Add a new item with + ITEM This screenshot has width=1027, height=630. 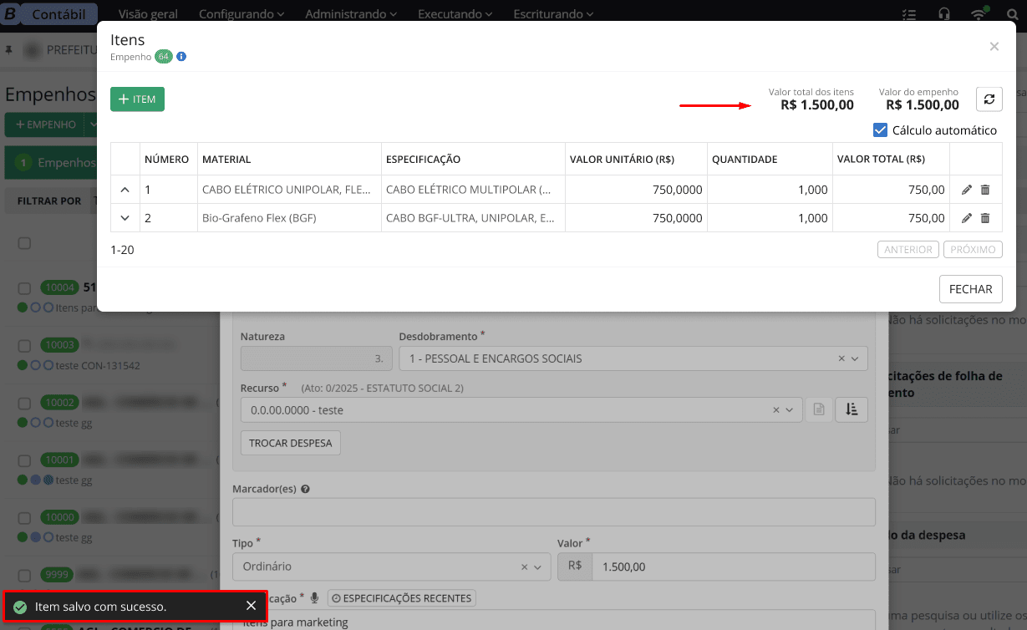[x=137, y=99]
